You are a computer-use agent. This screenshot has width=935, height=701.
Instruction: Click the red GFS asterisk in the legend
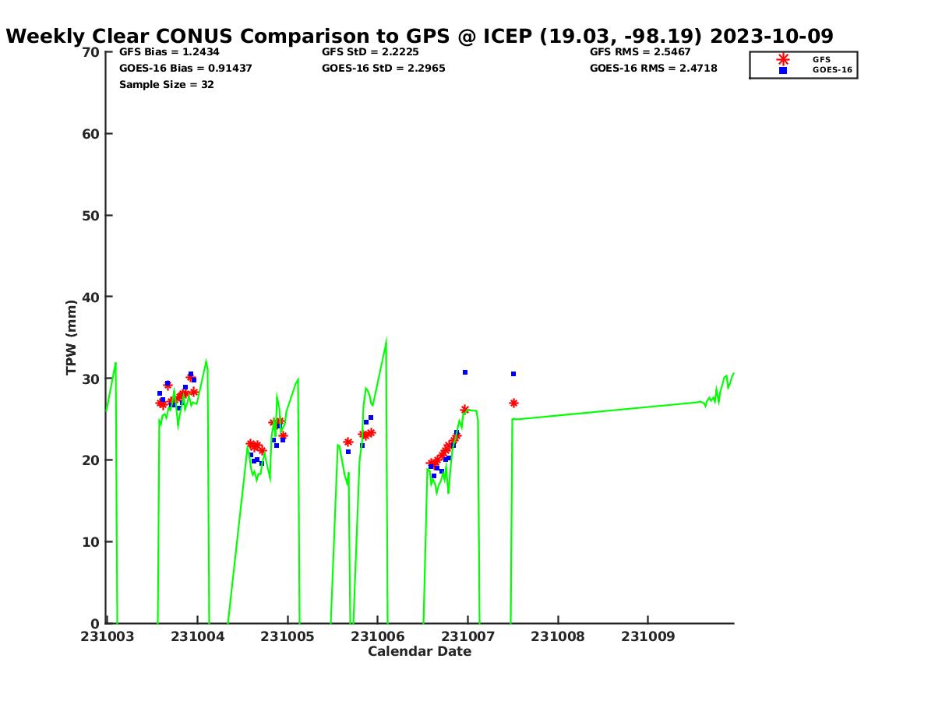782,59
